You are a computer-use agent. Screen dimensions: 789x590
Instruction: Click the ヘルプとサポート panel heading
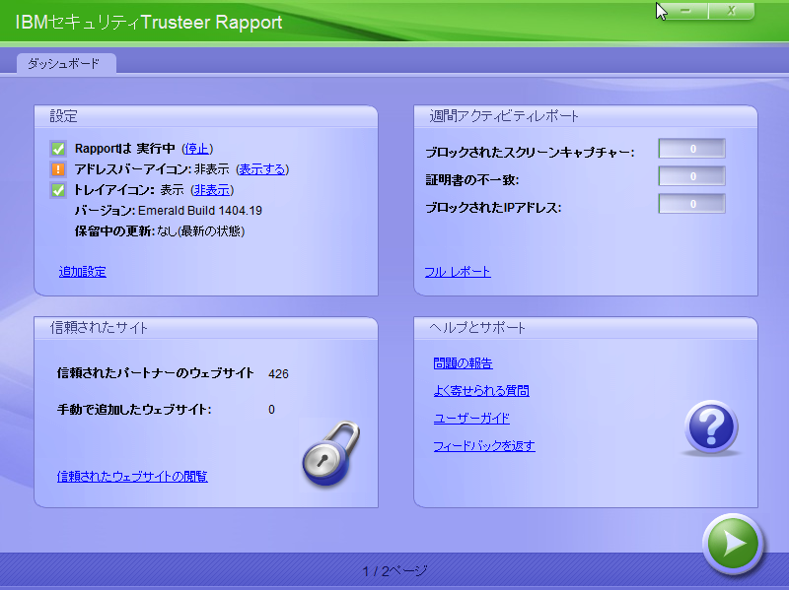coord(477,328)
